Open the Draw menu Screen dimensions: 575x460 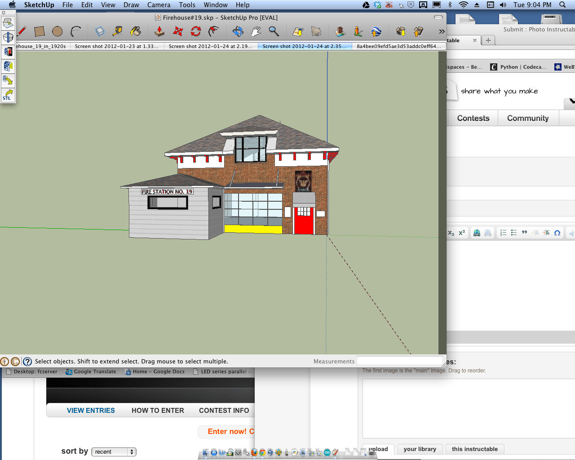pos(131,5)
